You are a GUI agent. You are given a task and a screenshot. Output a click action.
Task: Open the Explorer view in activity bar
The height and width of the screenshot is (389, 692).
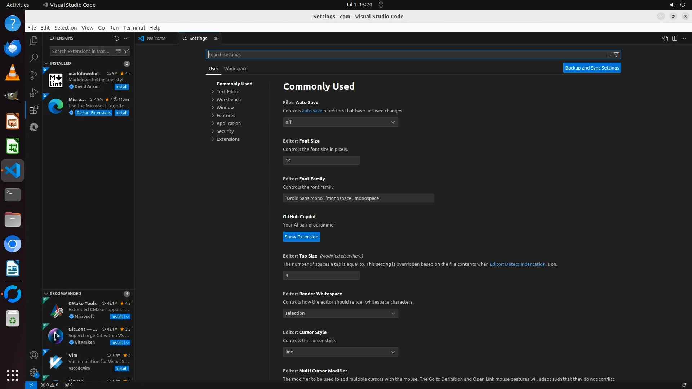34,41
